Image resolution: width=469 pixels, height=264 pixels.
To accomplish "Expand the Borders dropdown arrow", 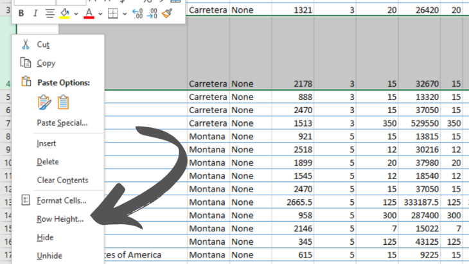I will click(x=125, y=13).
